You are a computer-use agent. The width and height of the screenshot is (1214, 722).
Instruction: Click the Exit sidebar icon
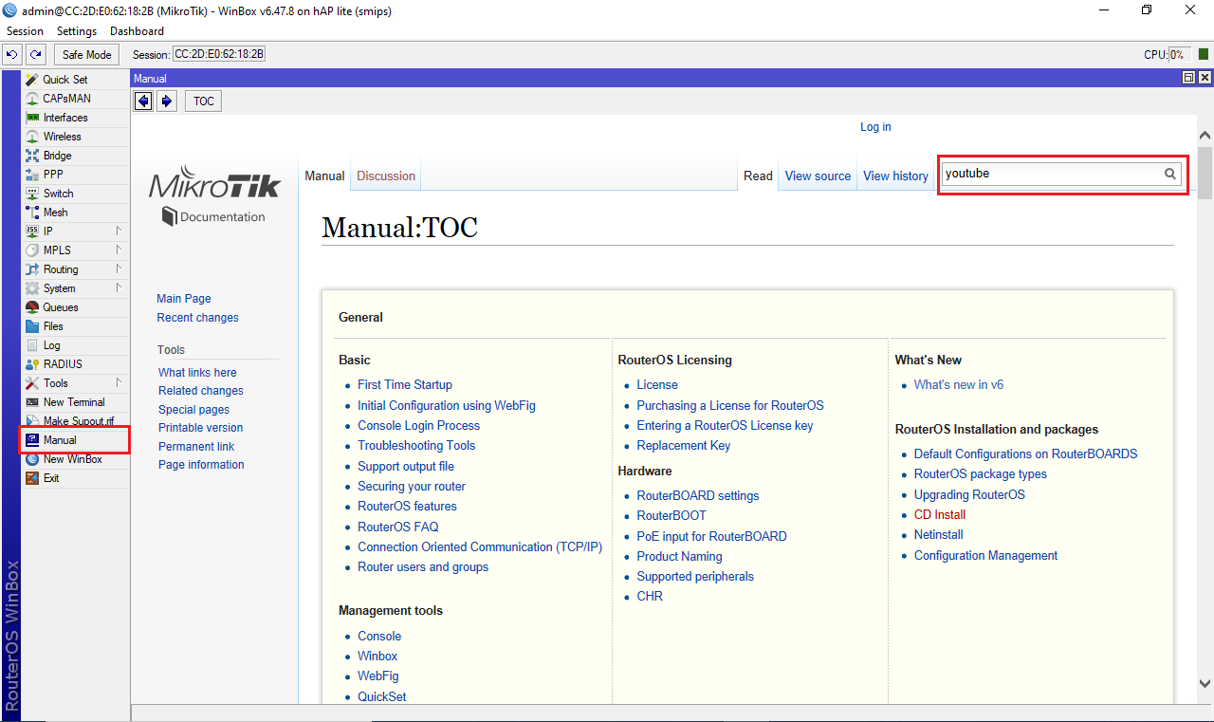click(x=32, y=478)
